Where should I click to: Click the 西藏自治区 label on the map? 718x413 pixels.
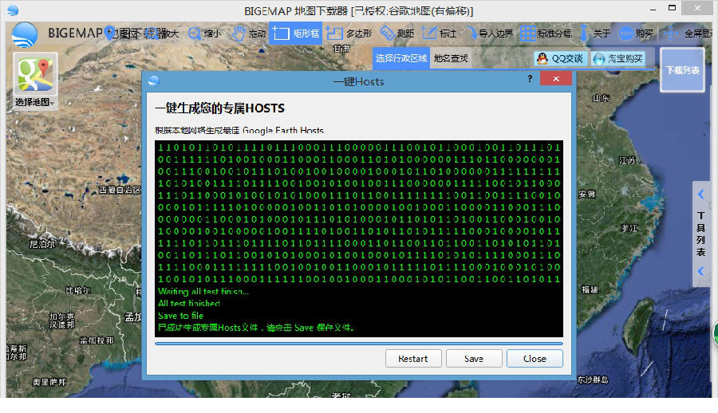[x=120, y=190]
